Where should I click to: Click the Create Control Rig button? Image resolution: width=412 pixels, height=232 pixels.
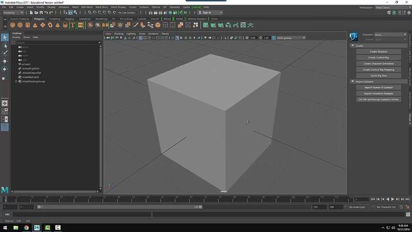(x=379, y=57)
